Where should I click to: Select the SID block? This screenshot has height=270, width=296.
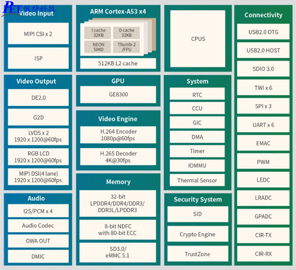(198, 214)
